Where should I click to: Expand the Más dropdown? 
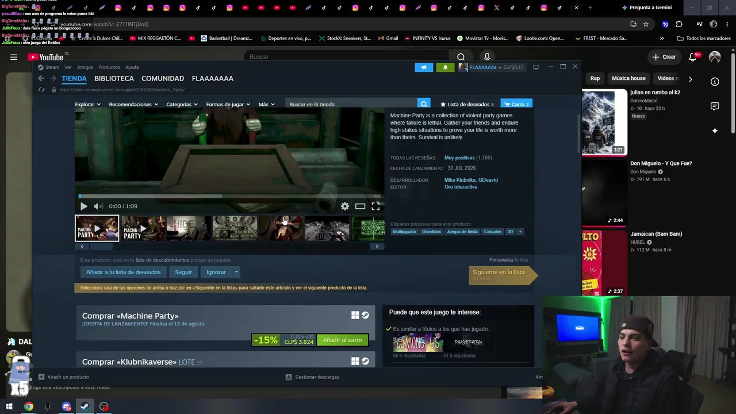click(x=266, y=104)
